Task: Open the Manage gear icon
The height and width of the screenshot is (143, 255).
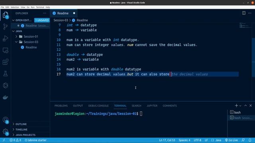Action: [5, 132]
